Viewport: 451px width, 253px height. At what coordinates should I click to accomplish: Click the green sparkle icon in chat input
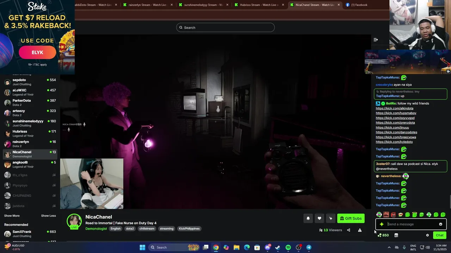click(382, 224)
